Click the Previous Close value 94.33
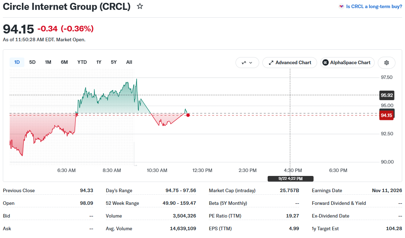 coord(87,190)
